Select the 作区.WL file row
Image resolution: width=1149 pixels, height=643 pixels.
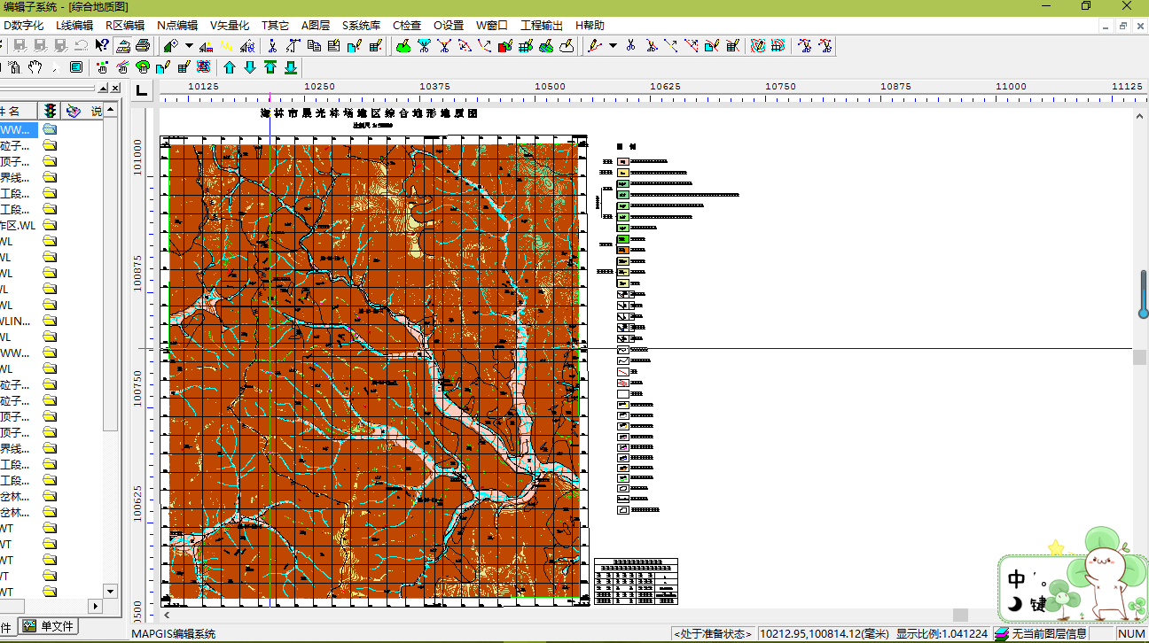19,225
